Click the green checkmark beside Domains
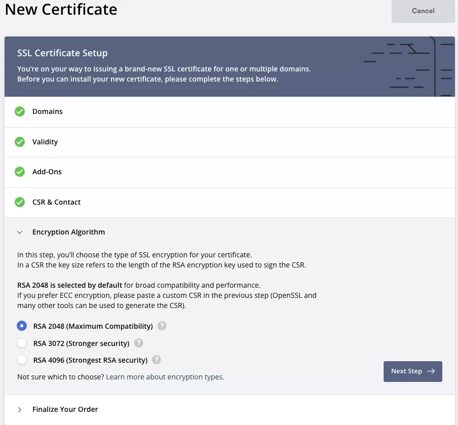Image resolution: width=458 pixels, height=425 pixels. pos(20,111)
